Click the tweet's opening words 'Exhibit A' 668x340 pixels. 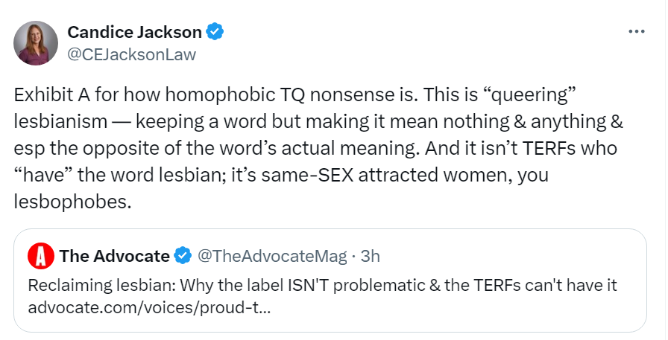(45, 96)
